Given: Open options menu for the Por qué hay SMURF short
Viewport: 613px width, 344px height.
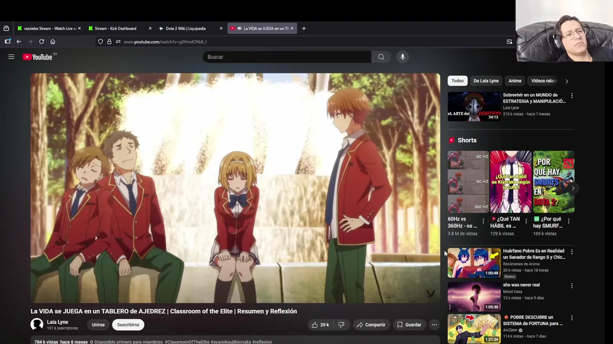Looking at the screenshot, I should [x=568, y=221].
